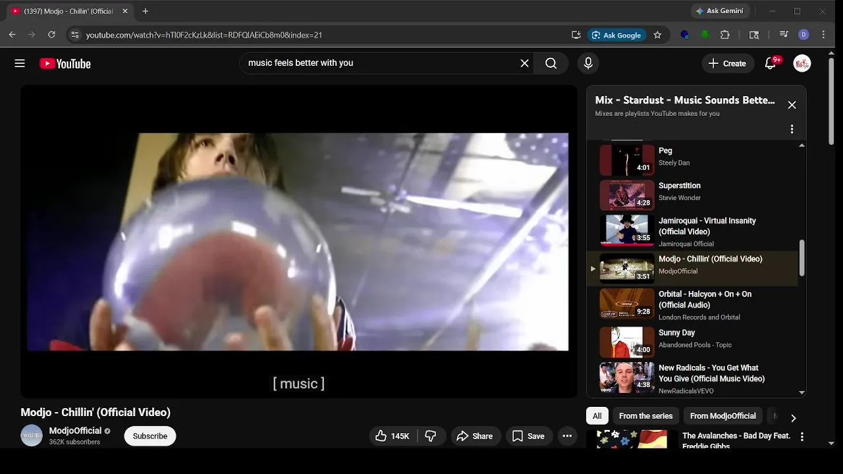
Task: Open options for The Avalanches video
Action: coord(802,436)
